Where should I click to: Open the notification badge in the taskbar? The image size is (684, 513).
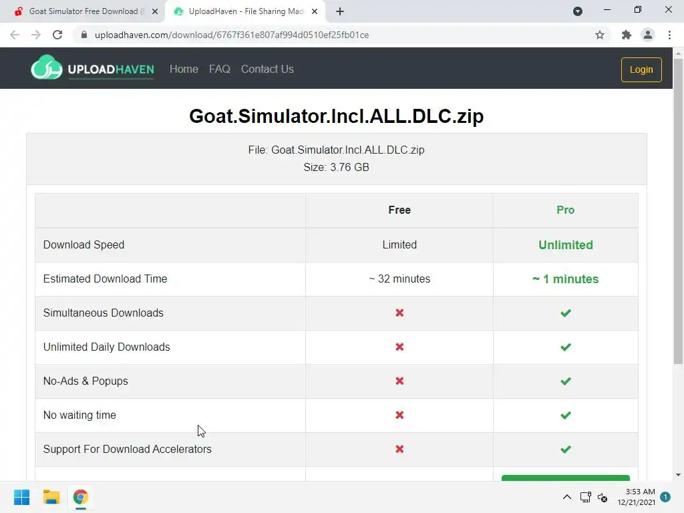coord(665,497)
